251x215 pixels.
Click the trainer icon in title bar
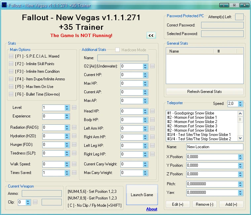pos(4,5)
